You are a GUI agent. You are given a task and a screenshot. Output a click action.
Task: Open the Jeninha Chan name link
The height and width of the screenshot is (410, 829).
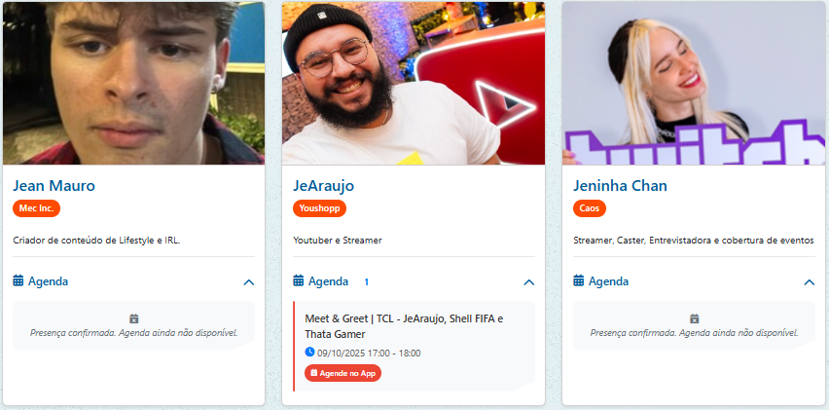pyautogui.click(x=620, y=186)
